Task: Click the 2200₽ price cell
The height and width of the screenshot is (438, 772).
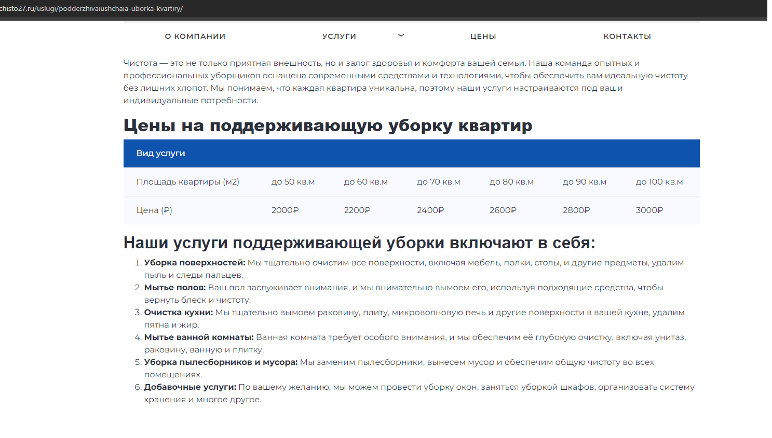Action: pos(357,210)
